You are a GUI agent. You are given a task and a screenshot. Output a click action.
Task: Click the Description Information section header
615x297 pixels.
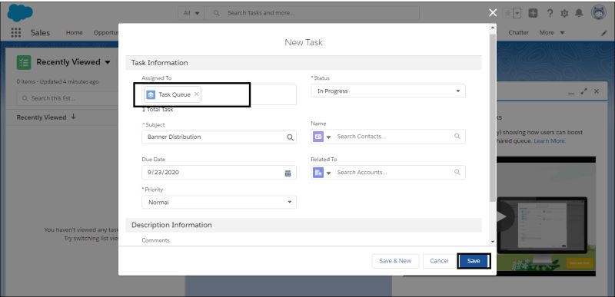(x=304, y=225)
